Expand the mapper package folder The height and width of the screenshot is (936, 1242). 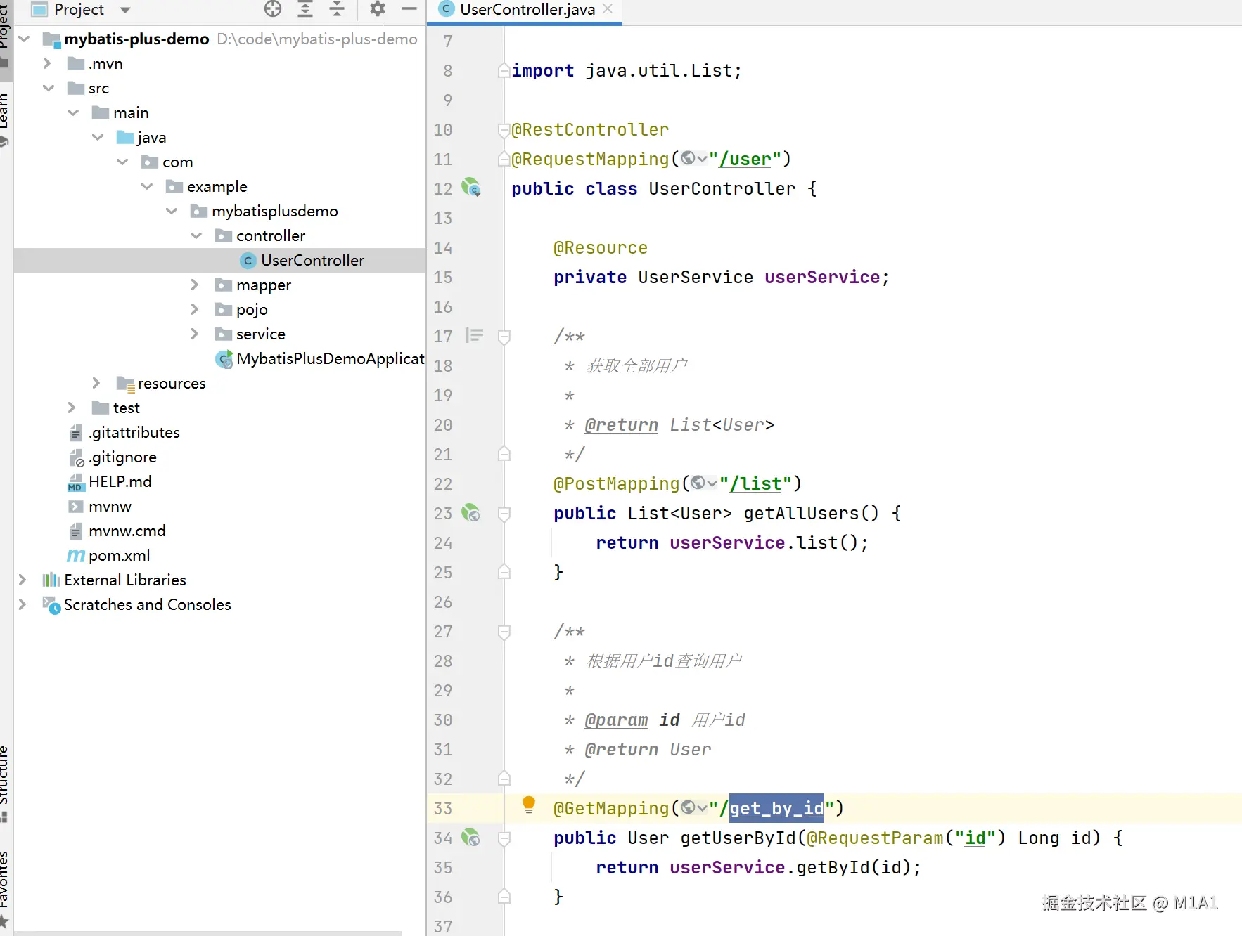(x=195, y=285)
